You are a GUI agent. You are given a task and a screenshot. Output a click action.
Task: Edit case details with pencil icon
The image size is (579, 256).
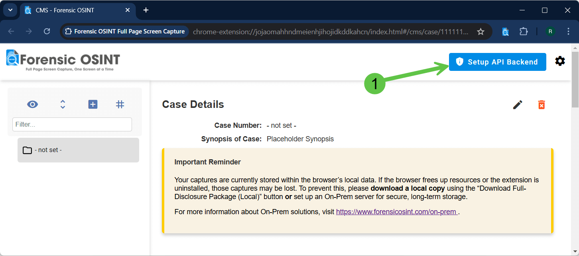pos(518,105)
